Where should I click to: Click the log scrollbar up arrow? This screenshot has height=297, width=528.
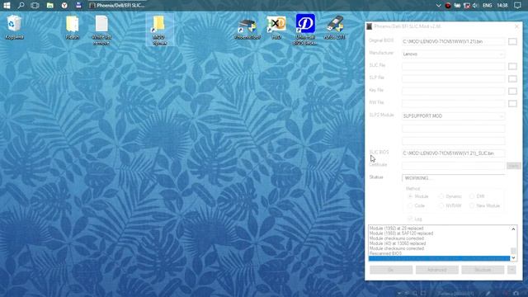(513, 229)
